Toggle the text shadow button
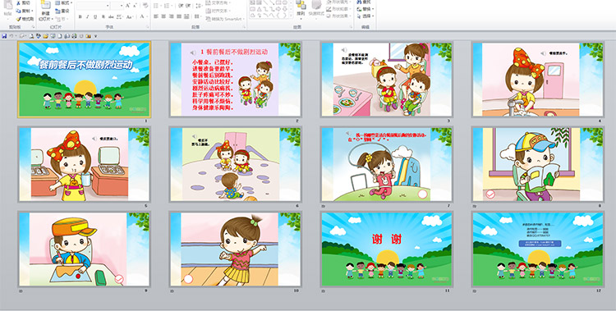616x311 pixels. tap(103, 17)
